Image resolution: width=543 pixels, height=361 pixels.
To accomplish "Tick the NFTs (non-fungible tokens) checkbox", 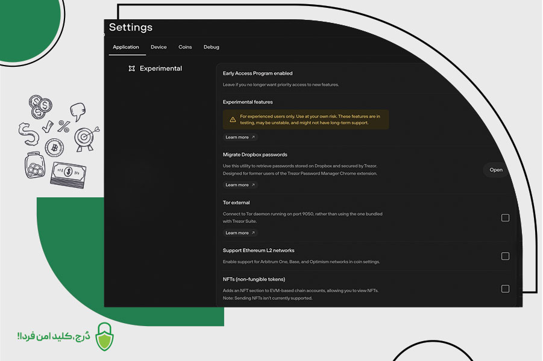I will point(505,289).
